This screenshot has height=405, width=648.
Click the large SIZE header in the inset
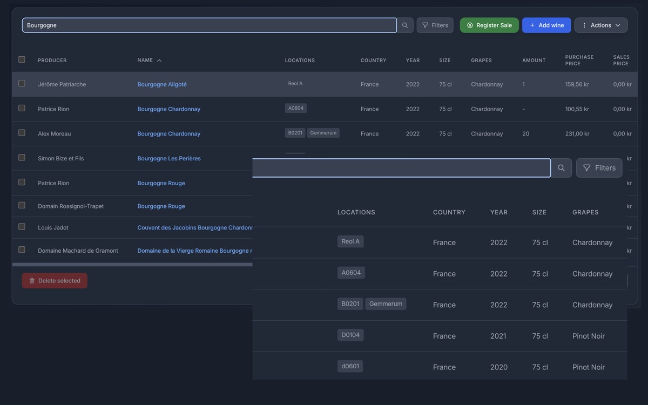click(x=539, y=212)
